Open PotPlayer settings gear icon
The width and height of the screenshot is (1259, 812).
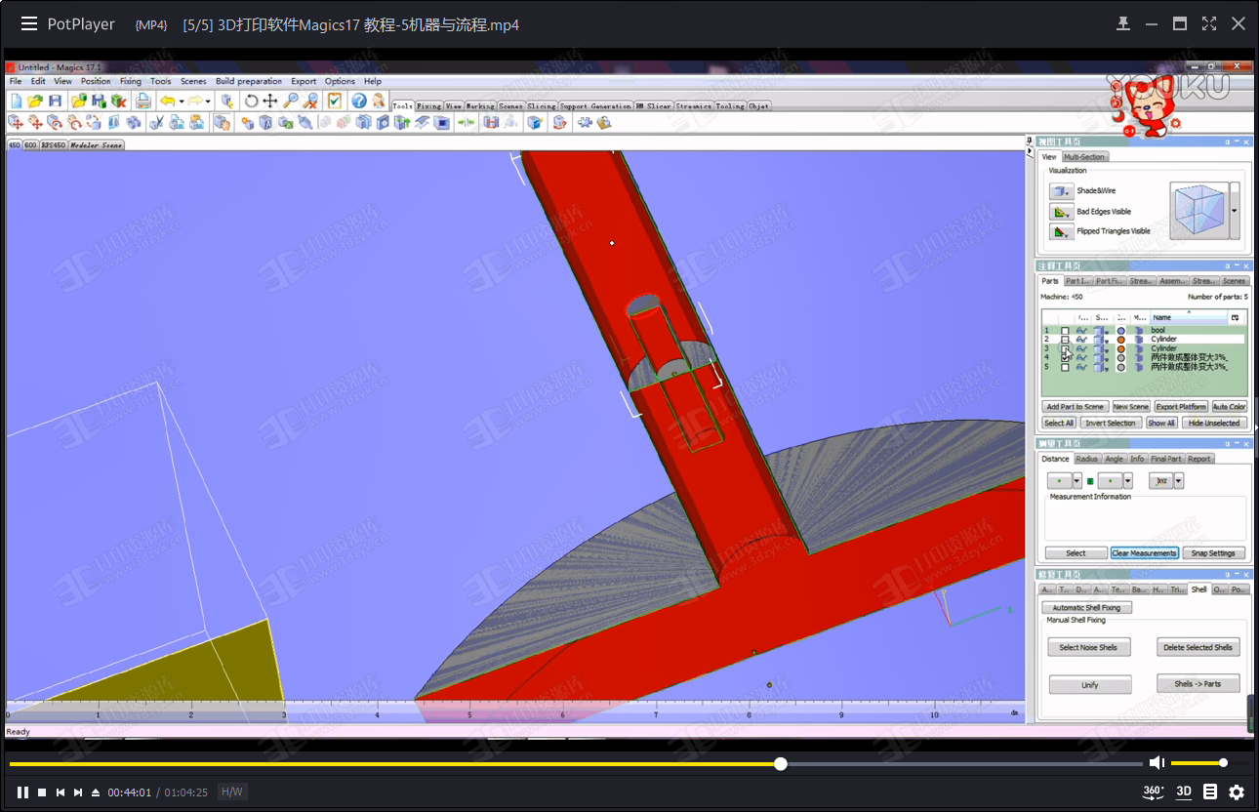pyautogui.click(x=1237, y=792)
